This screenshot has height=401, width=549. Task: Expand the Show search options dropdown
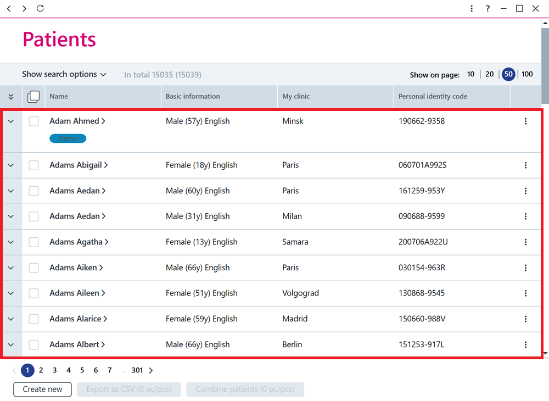click(x=64, y=74)
